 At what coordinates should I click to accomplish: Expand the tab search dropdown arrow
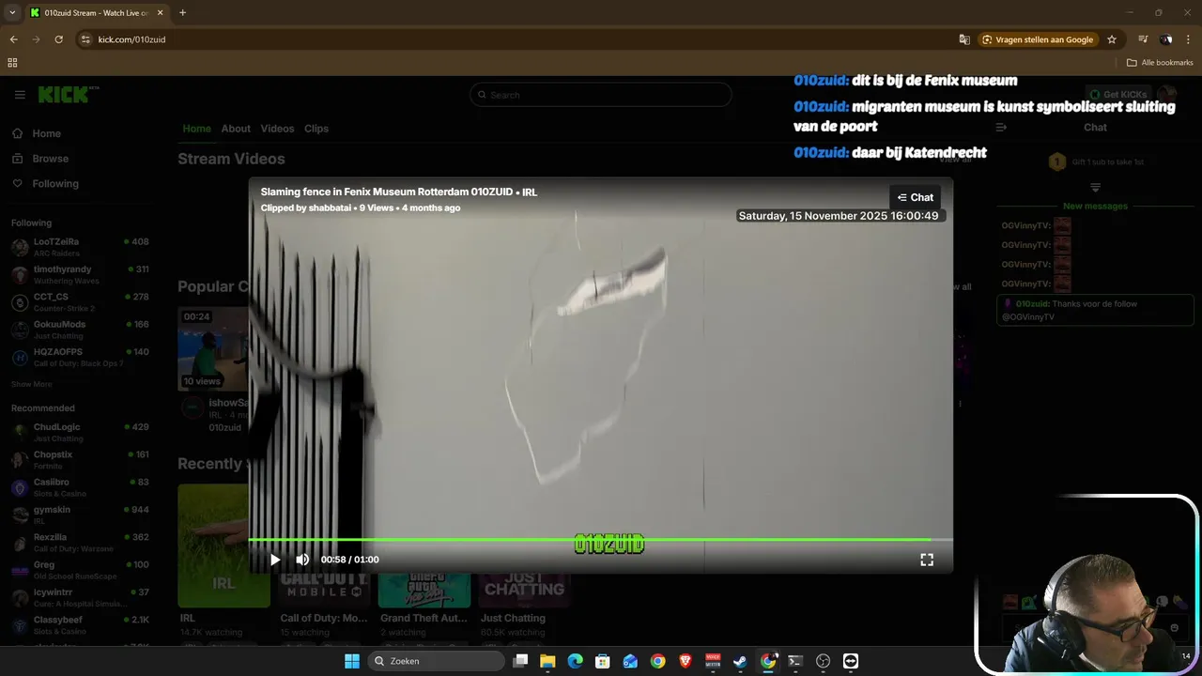pos(12,13)
